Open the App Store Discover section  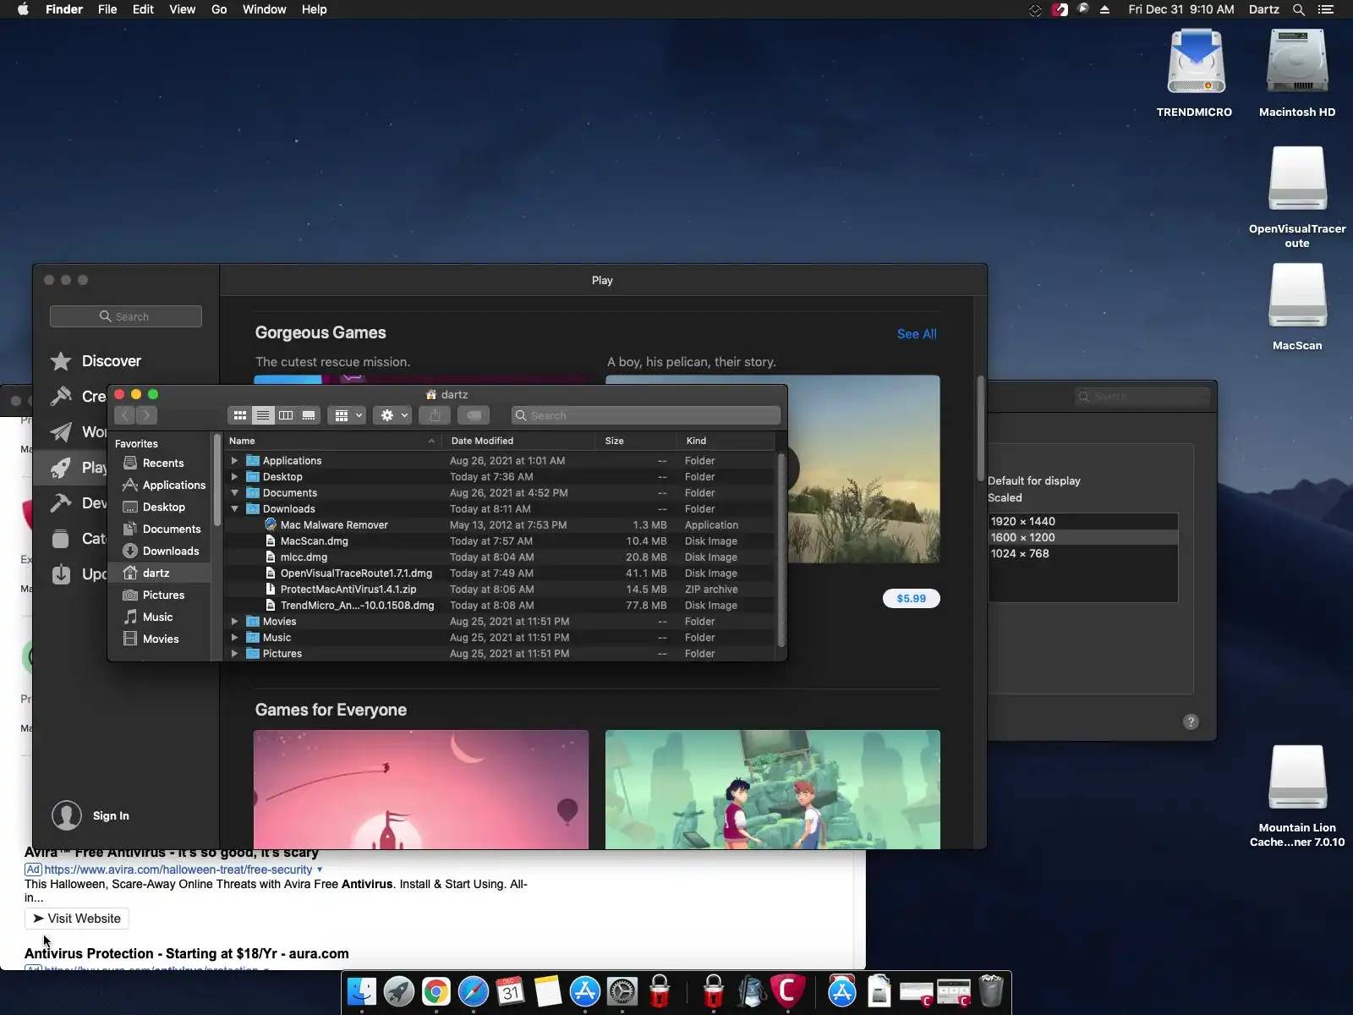click(x=111, y=361)
